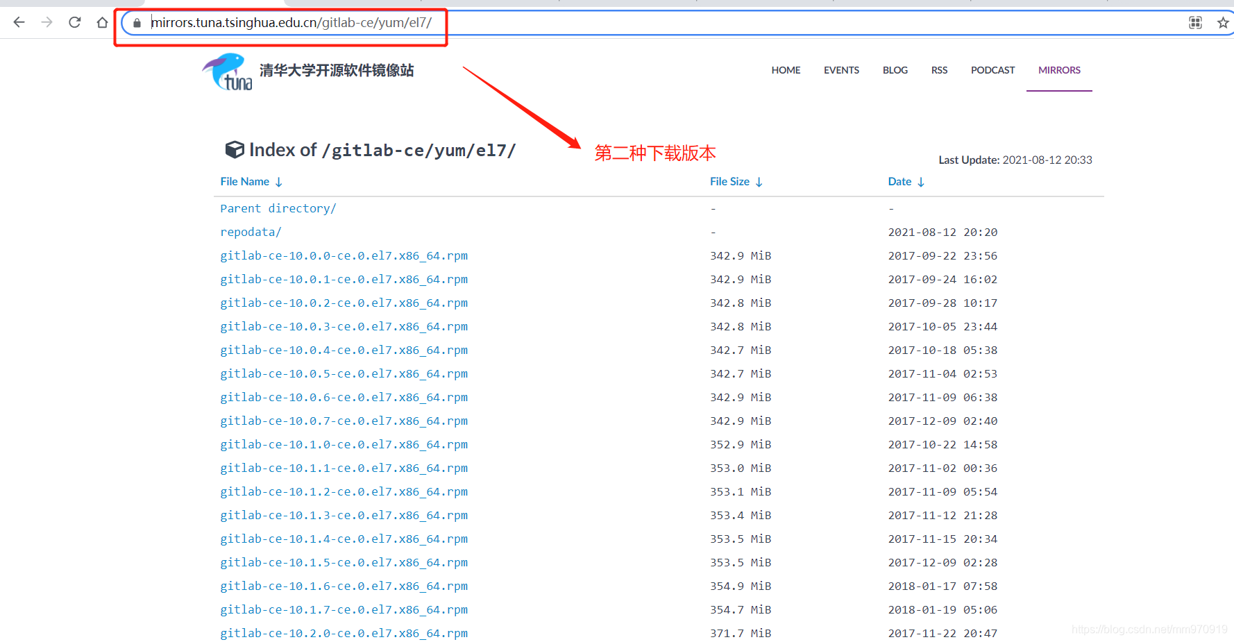The height and width of the screenshot is (642, 1234).
Task: Download gitlab-ce-10.1.6-ce.0.el7.x86_64.rpm
Action: click(x=344, y=586)
